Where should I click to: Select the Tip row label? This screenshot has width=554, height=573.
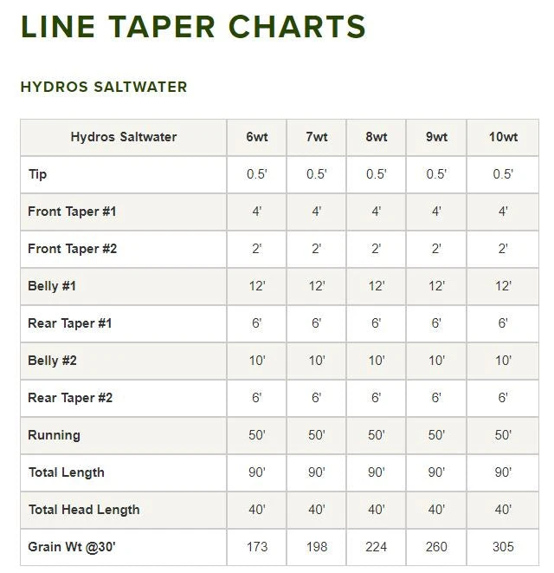37,174
